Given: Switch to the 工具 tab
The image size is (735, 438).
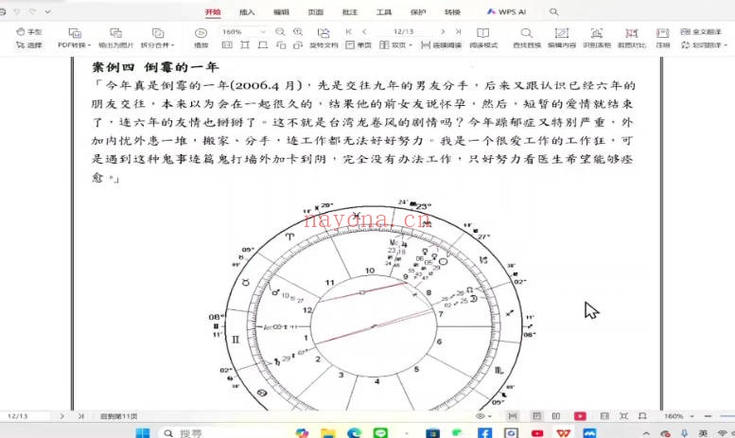Looking at the screenshot, I should (x=384, y=12).
